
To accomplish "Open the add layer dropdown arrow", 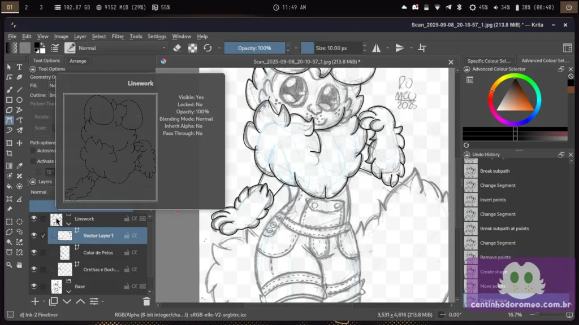I will click(x=44, y=301).
